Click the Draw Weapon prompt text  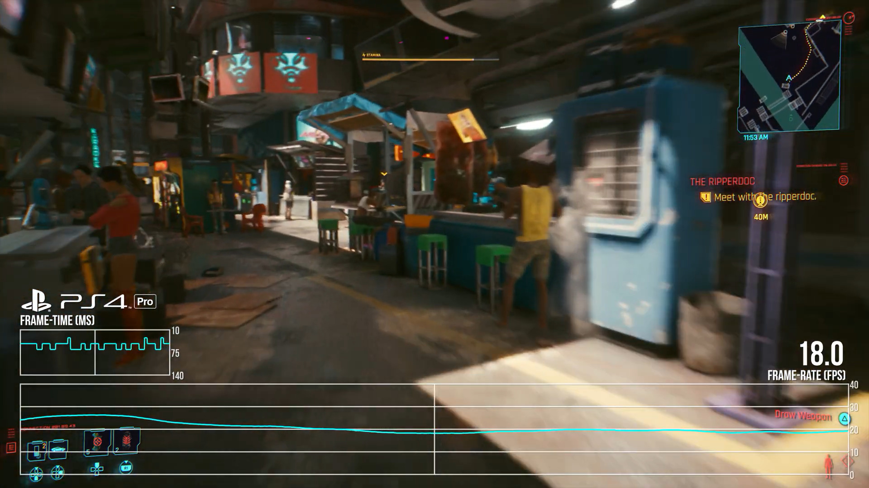click(x=803, y=415)
